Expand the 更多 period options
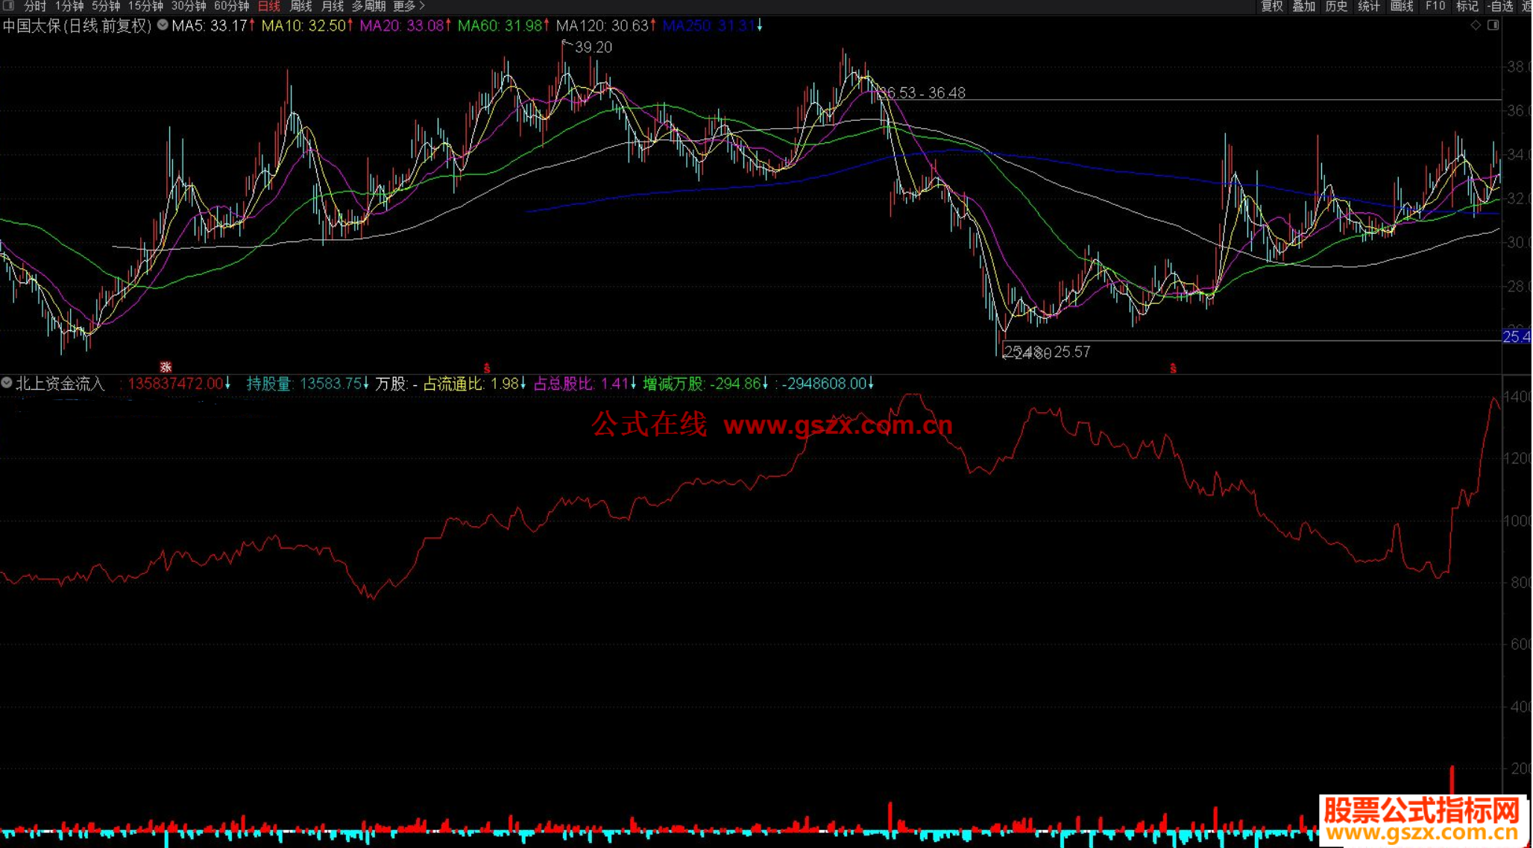Screen dimensions: 1533x848 click(409, 6)
